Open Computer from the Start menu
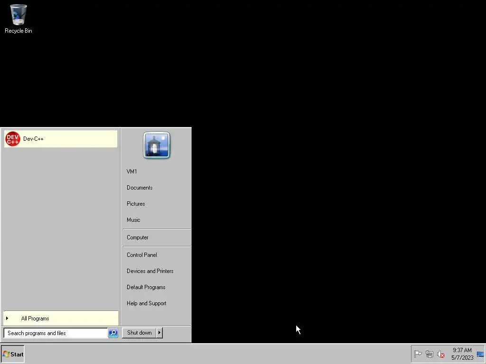The height and width of the screenshot is (364, 486). pos(157,237)
